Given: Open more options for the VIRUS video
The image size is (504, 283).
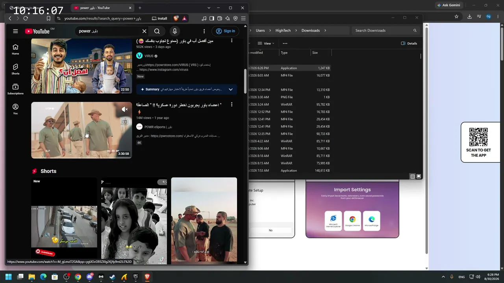Looking at the screenshot, I should 232,40.
